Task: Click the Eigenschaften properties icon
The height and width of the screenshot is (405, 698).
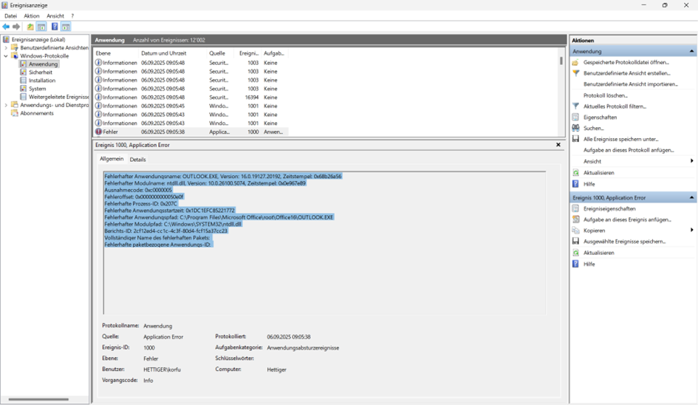Action: [575, 118]
